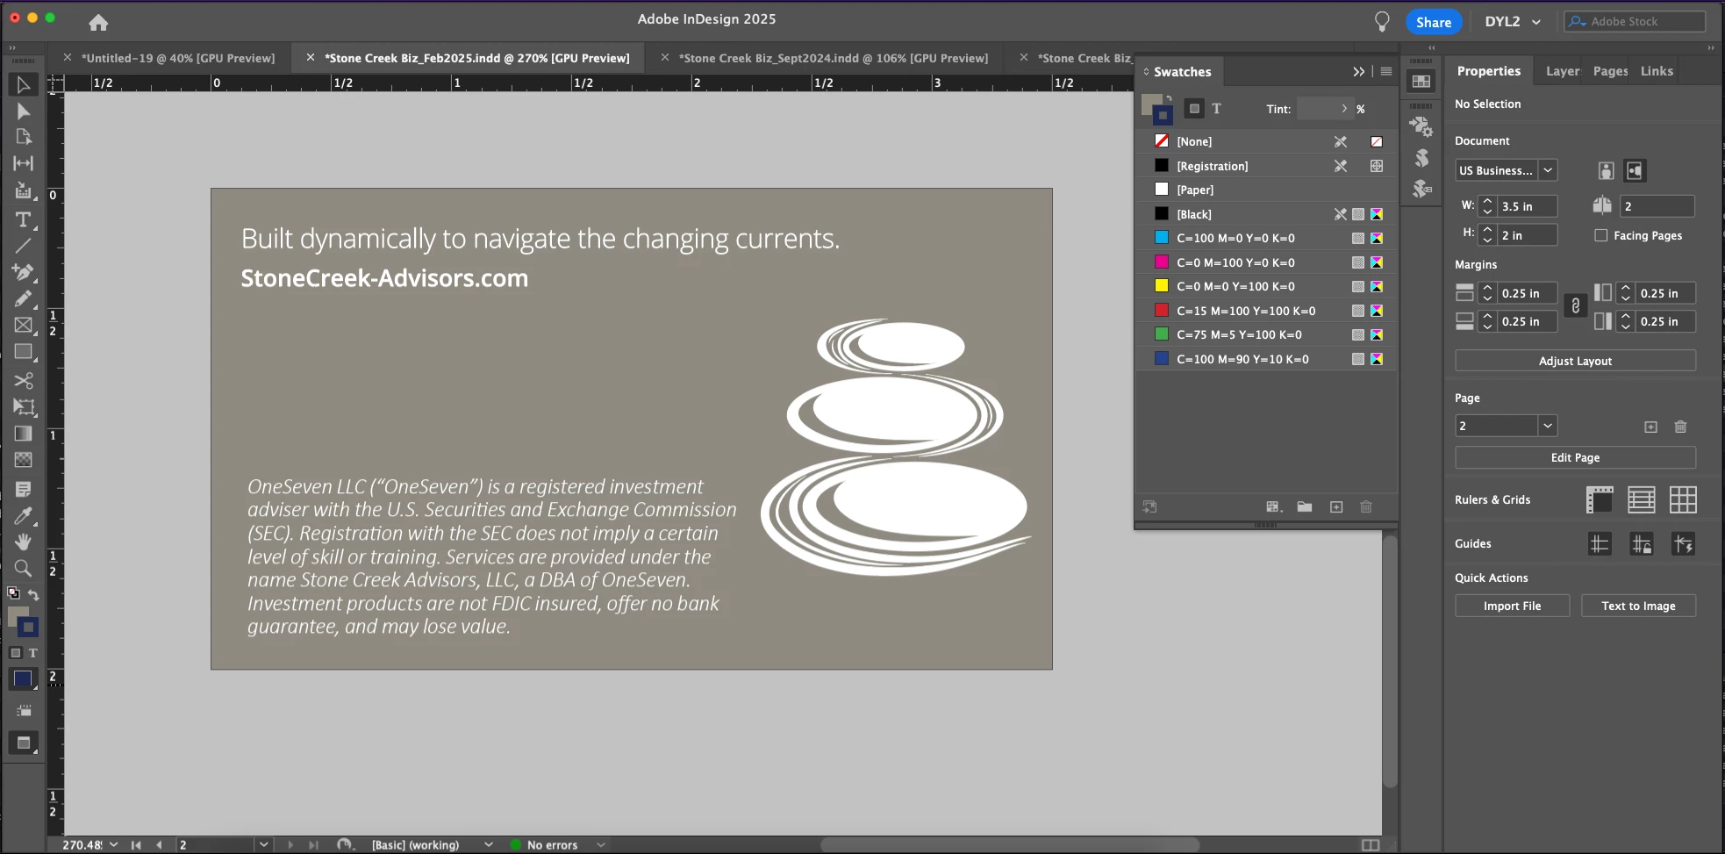Select the Note tool
The width and height of the screenshot is (1725, 854).
pyautogui.click(x=24, y=489)
